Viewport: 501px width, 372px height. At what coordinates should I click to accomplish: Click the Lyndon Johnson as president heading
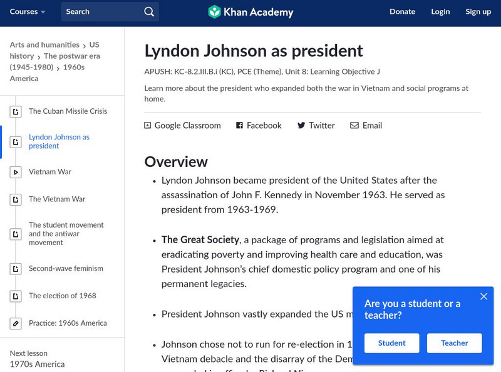(254, 51)
